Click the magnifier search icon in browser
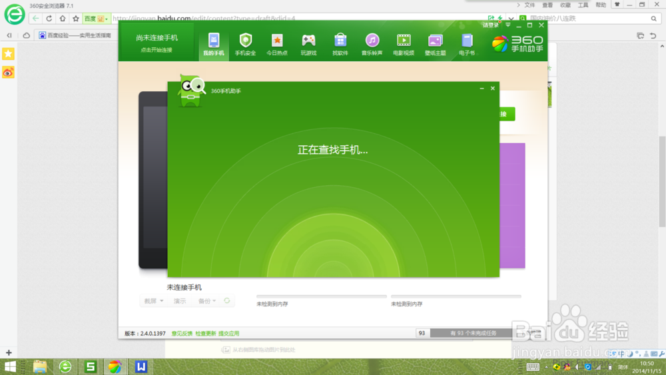Image resolution: width=666 pixels, height=375 pixels. 654,18
